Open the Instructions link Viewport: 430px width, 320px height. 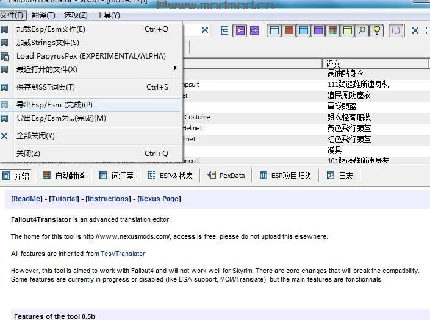tap(109, 199)
